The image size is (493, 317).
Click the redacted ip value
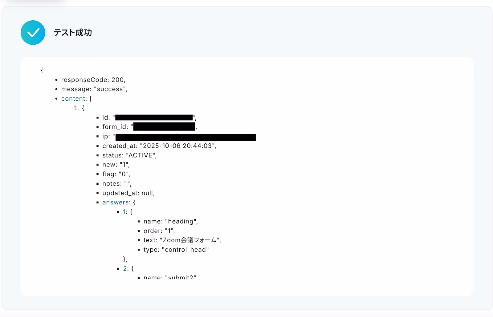click(x=185, y=137)
